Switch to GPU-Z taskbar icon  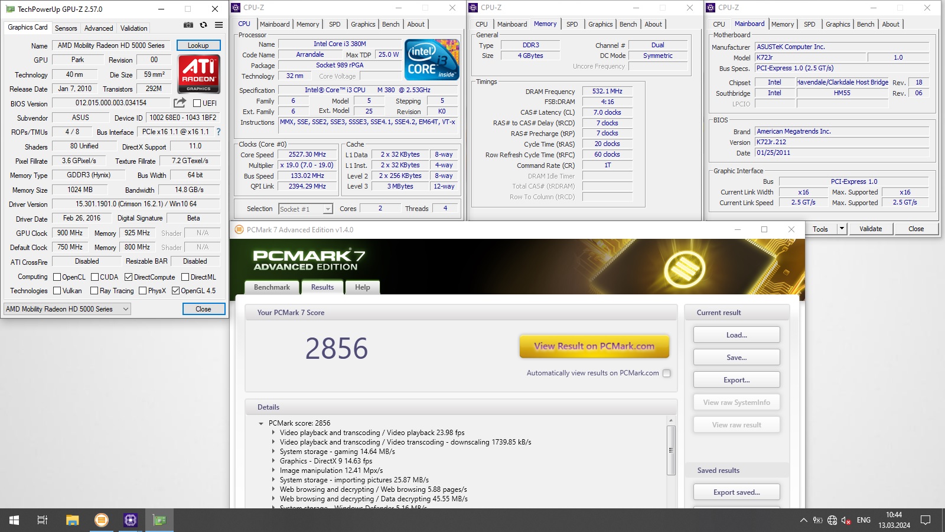[159, 520]
